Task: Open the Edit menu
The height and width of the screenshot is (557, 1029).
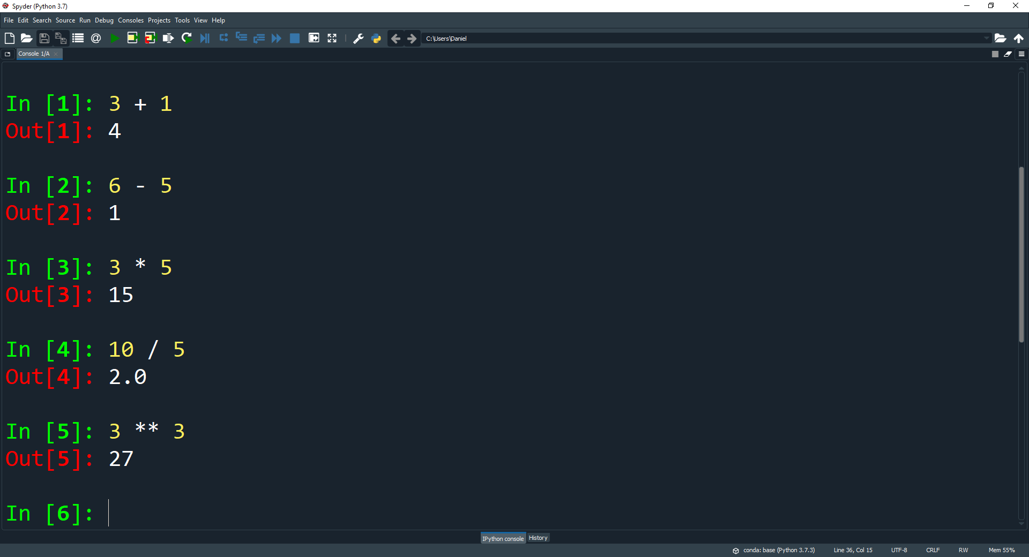Action: tap(23, 20)
